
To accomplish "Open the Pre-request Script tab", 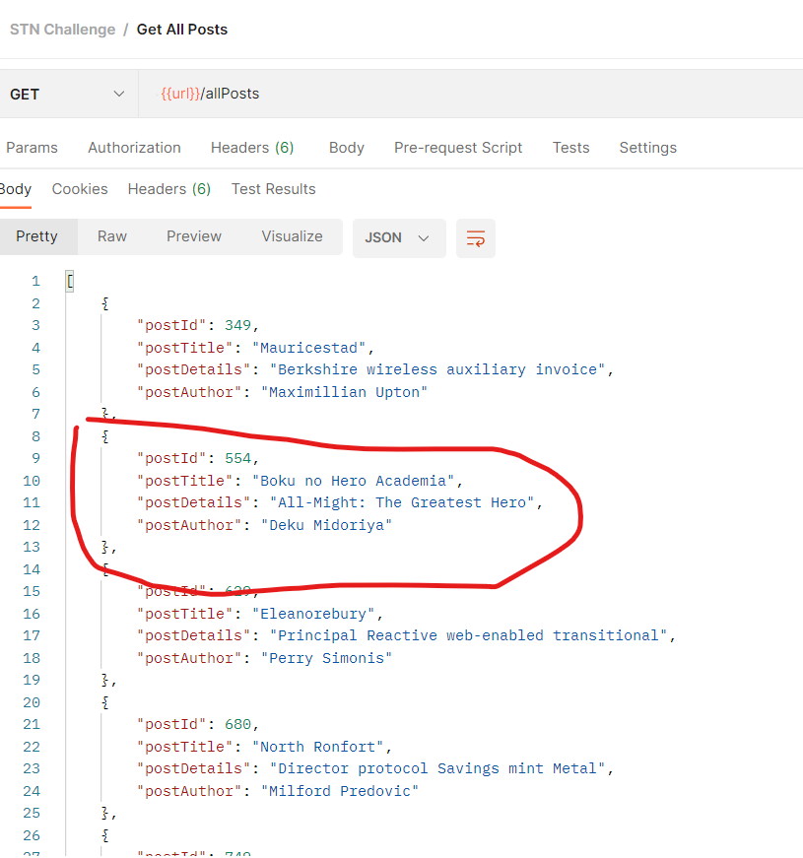I will point(458,148).
